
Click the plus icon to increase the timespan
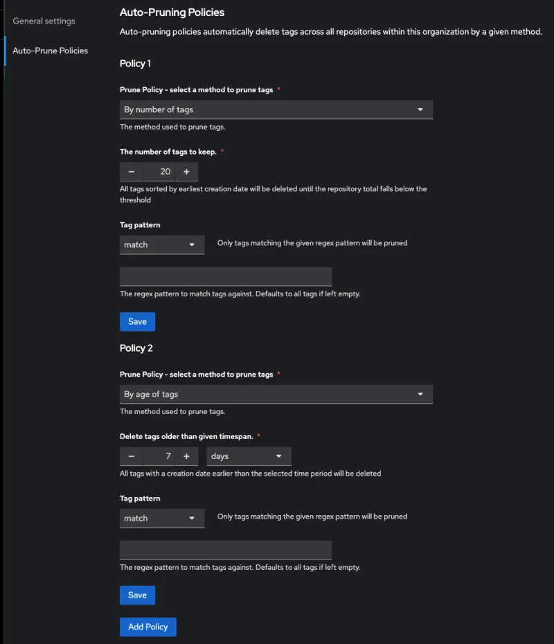pyautogui.click(x=187, y=456)
